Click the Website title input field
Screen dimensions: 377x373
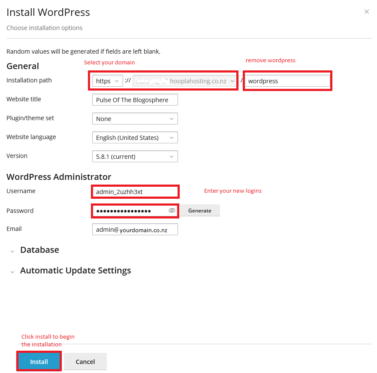coord(135,100)
